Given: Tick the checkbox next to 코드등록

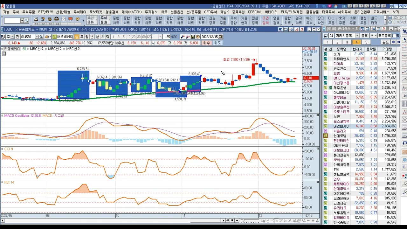Looking at the screenshot, I should pyautogui.click(x=394, y=36).
